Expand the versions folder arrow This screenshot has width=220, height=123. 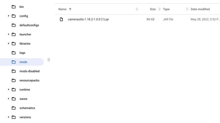8,117
